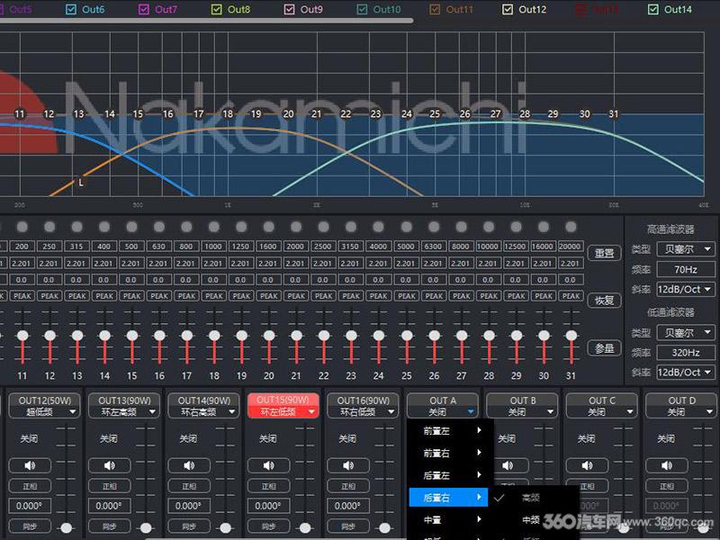Image resolution: width=720 pixels, height=540 pixels.
Task: Select EQ node 31 on the graph
Action: [x=614, y=113]
